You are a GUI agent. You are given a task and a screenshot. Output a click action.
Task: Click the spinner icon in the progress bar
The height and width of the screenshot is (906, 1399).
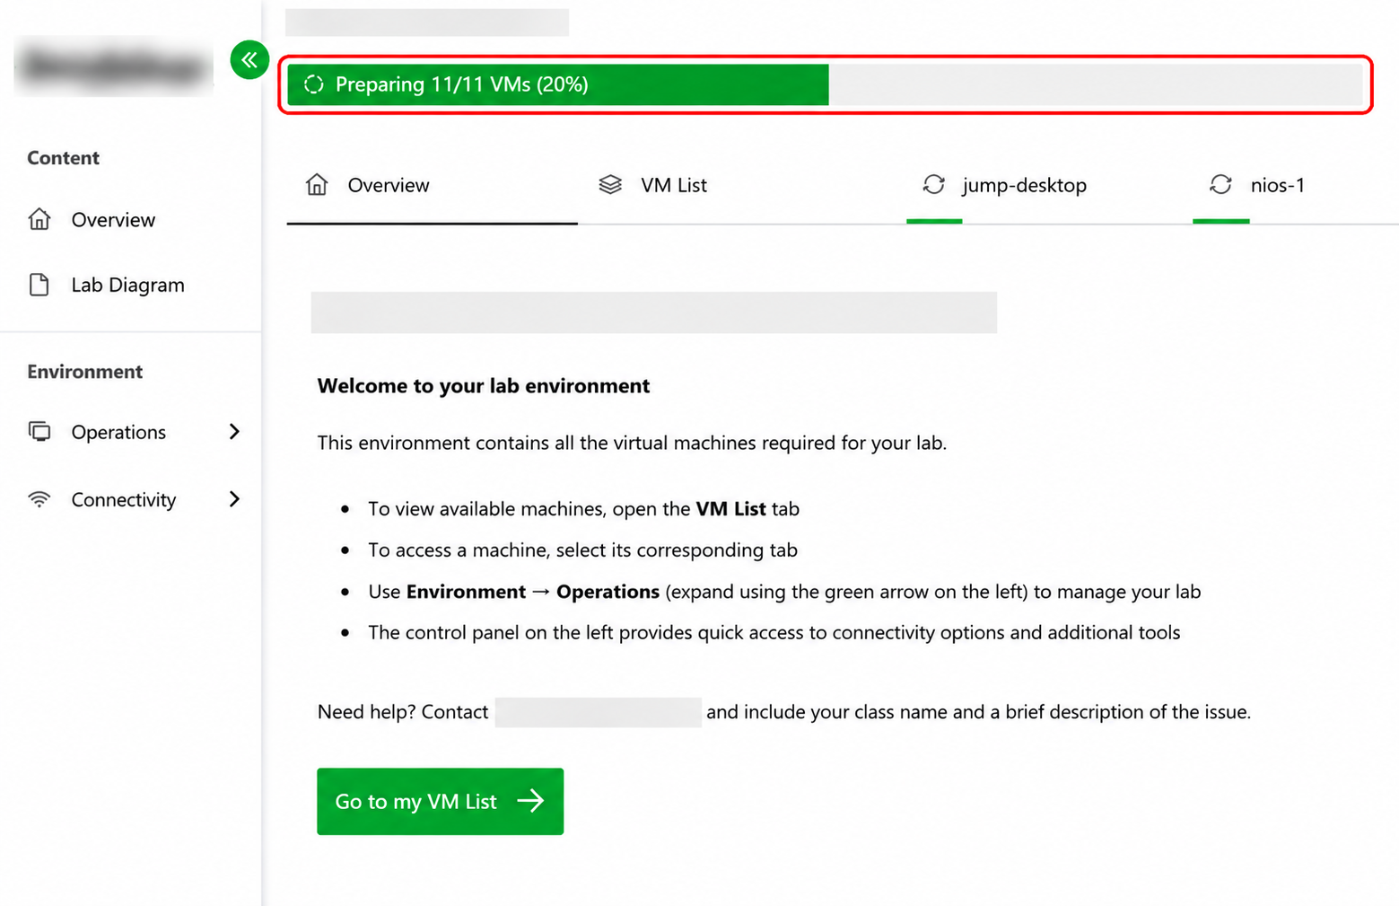tap(313, 84)
